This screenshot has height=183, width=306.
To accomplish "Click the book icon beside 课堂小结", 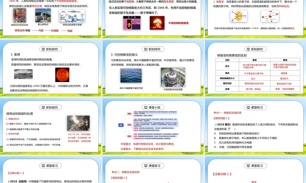I will [146, 107].
